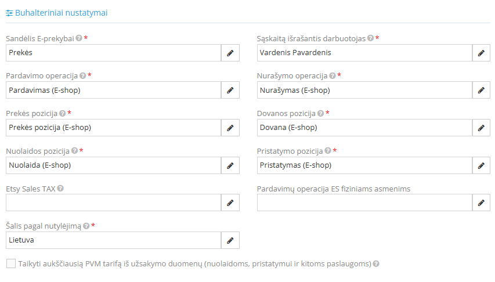The width and height of the screenshot is (495, 282).
Task: Edit Pristatymo pozicija with pencil icon
Action: click(x=481, y=165)
